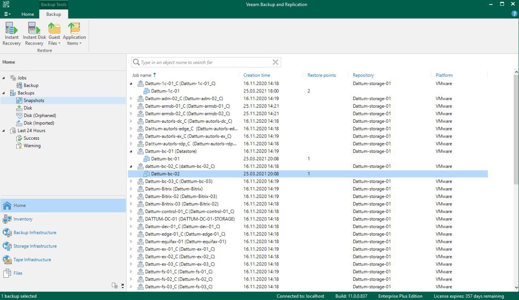Click the Instant Disk Recovery icon
The height and width of the screenshot is (300, 519).
(x=34, y=34)
